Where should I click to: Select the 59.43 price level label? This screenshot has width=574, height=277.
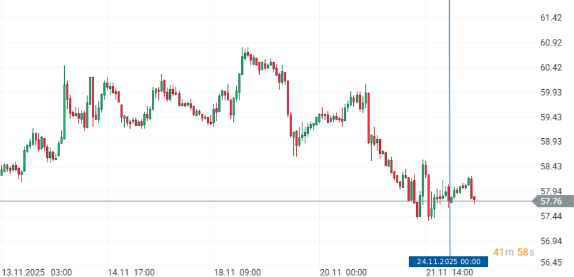click(551, 117)
